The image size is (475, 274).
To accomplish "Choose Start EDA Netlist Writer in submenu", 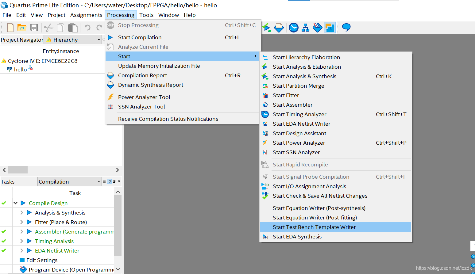I will pyautogui.click(x=336, y=124).
